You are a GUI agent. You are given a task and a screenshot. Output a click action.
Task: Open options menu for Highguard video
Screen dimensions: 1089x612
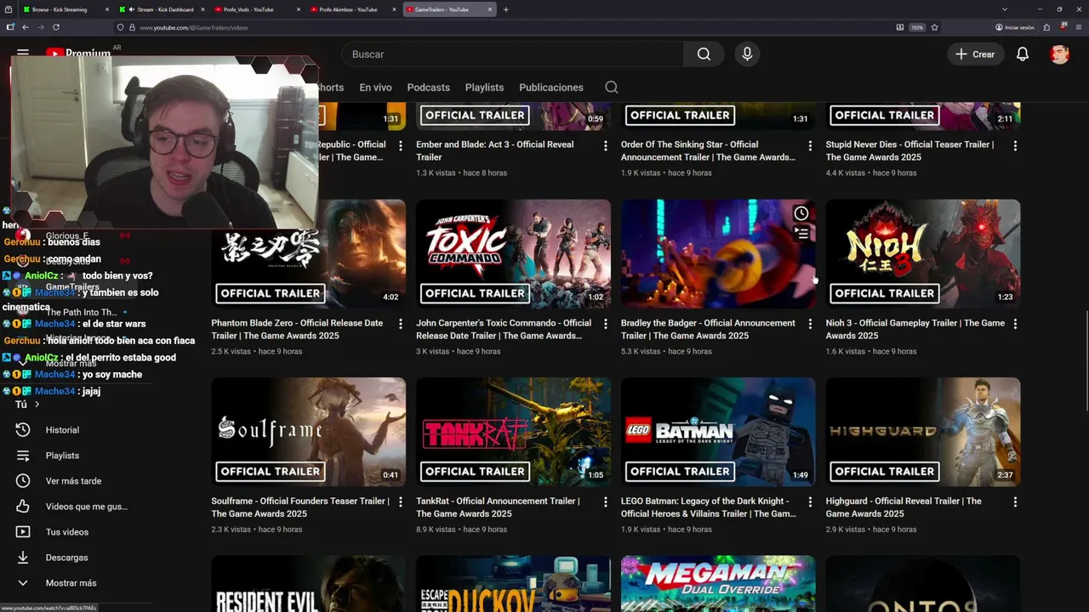point(1015,502)
